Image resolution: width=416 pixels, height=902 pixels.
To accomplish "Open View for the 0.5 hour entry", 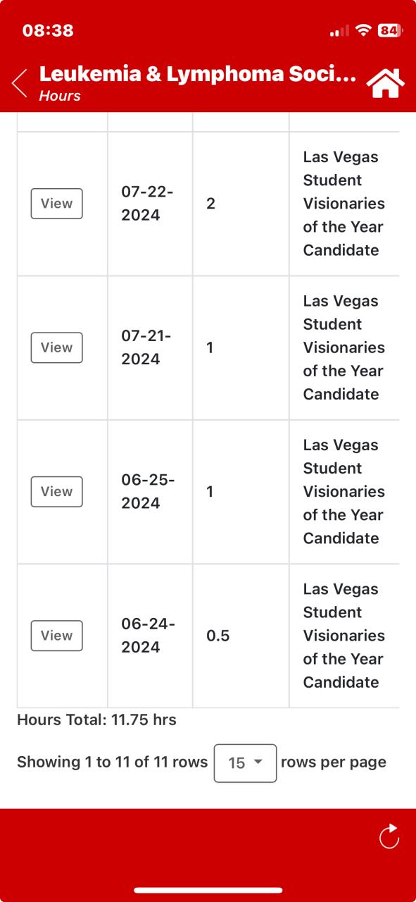I will 56,636.
